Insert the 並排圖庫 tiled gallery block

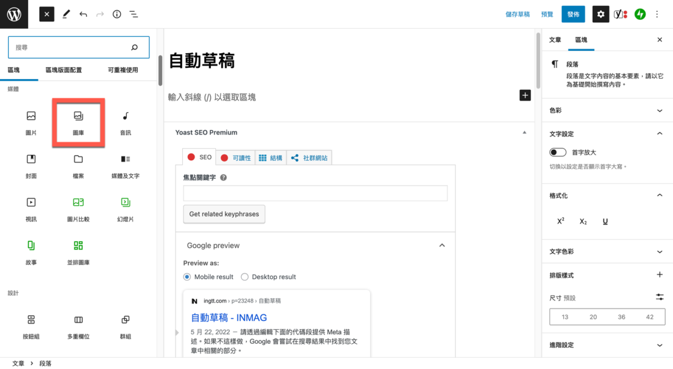click(x=79, y=252)
